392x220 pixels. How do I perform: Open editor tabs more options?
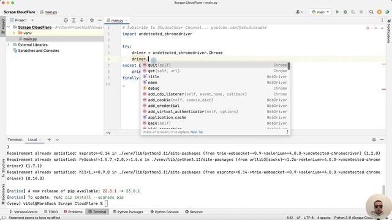coord(382,20)
